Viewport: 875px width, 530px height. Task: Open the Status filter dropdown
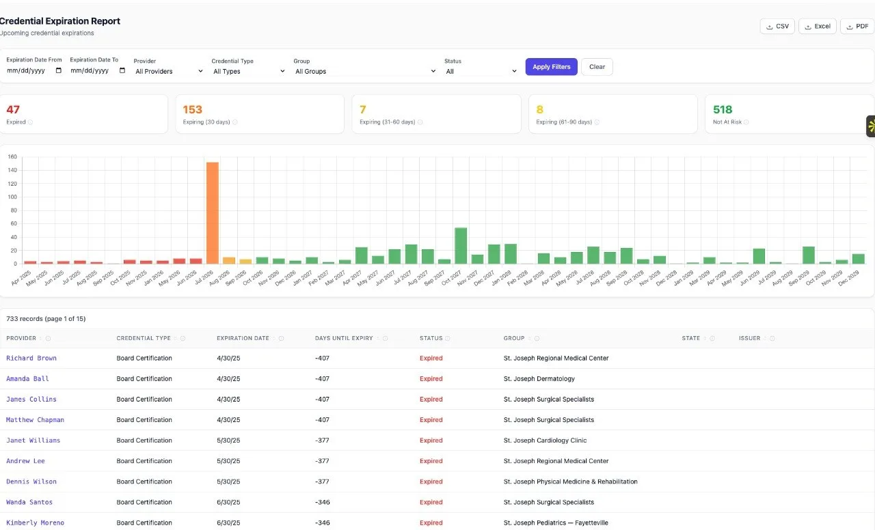tap(481, 71)
